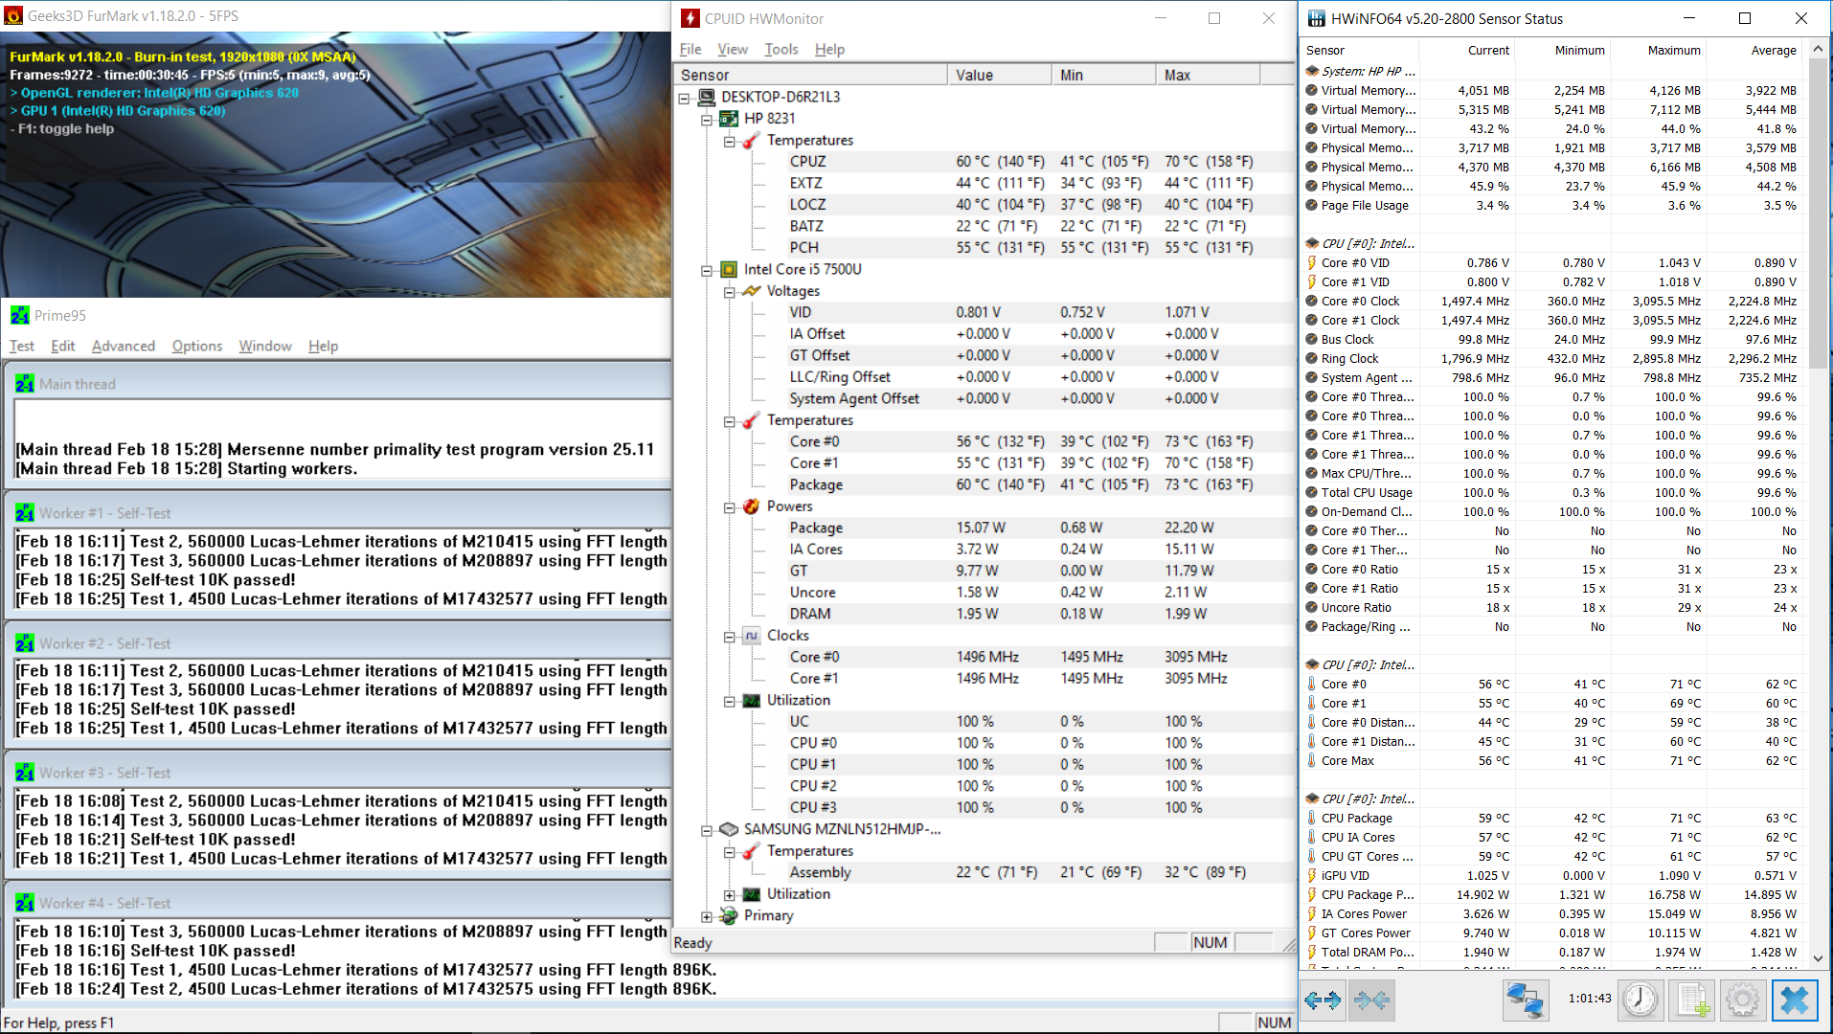Click the HWiNFO clock reset timer icon
This screenshot has height=1034, width=1833.
pos(1640,1000)
